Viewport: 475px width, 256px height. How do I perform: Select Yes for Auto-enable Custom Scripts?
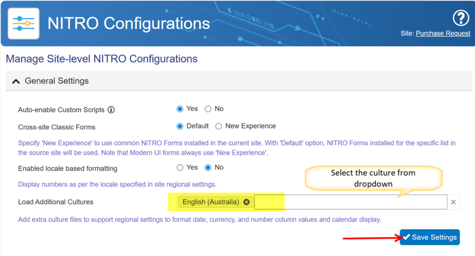click(x=180, y=109)
